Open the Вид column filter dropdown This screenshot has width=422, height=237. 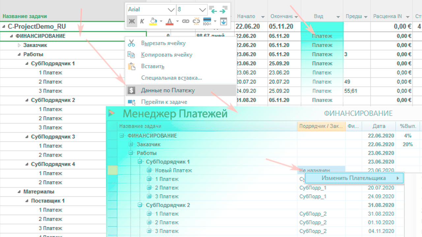pos(338,17)
